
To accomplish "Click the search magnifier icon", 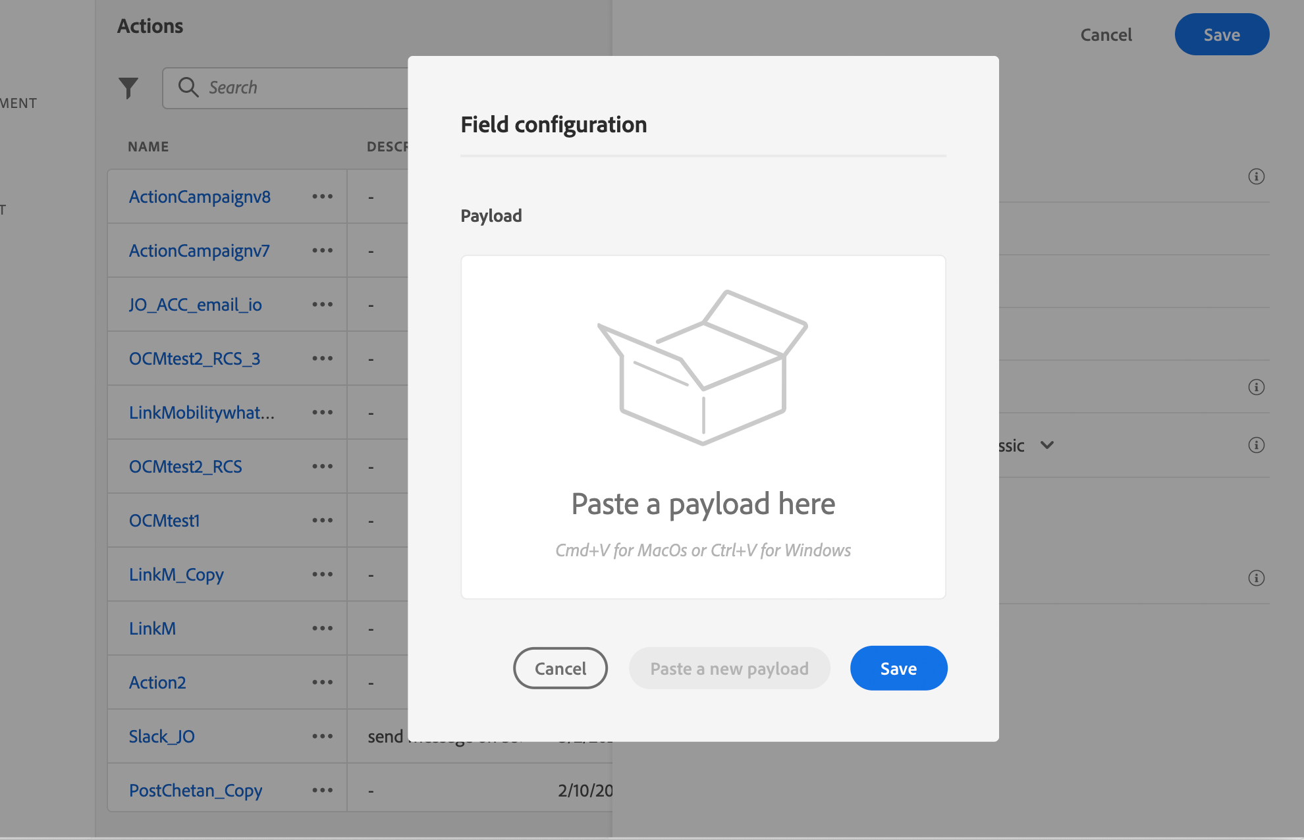I will [188, 88].
